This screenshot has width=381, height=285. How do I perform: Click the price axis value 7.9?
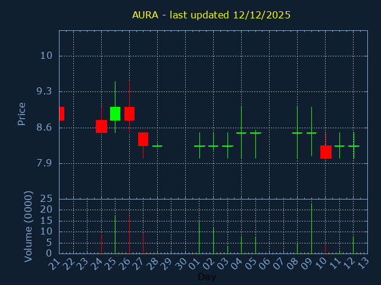click(x=44, y=163)
